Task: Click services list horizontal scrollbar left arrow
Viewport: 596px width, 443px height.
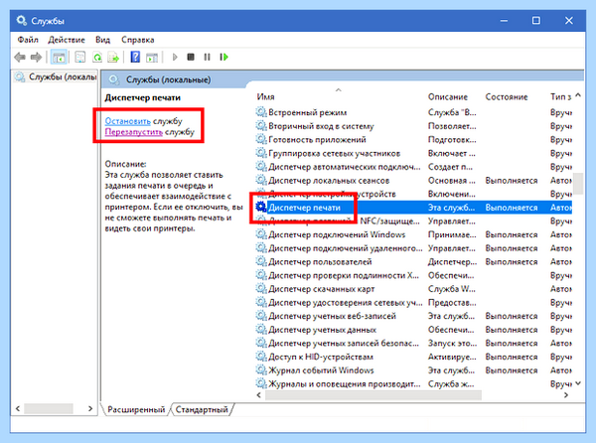Action: (259, 395)
